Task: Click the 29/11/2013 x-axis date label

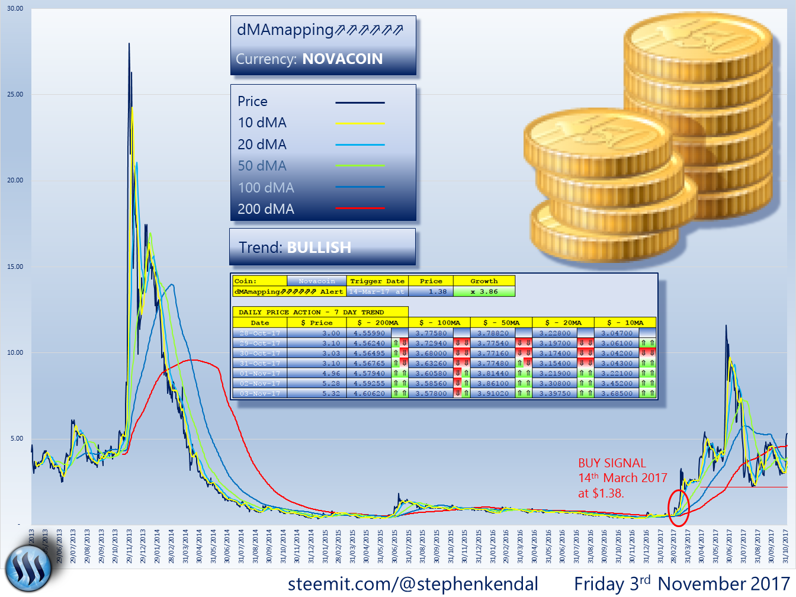Action: click(129, 545)
